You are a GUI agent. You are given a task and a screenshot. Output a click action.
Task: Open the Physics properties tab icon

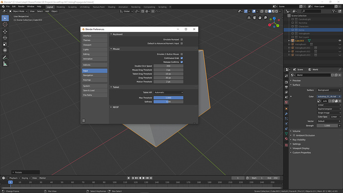[286, 124]
